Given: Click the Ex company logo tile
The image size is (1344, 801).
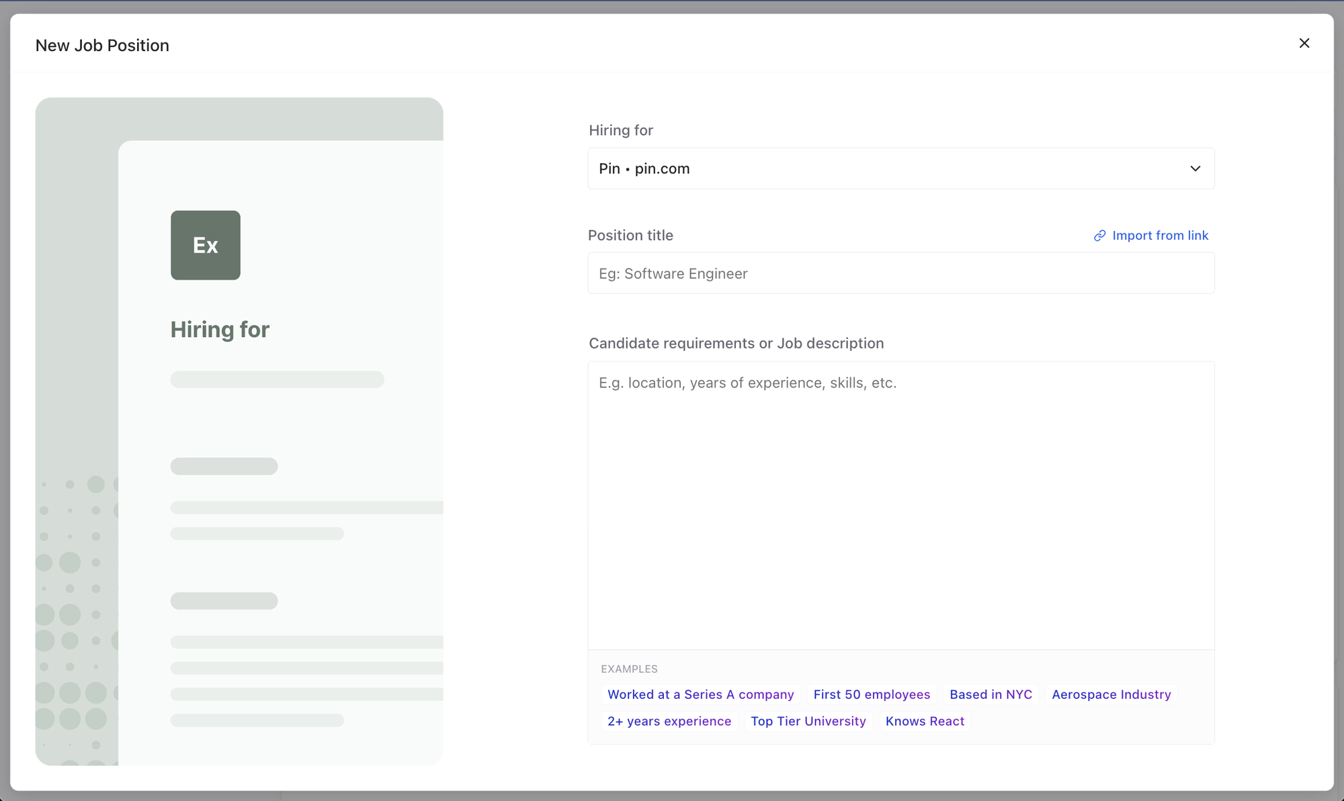Looking at the screenshot, I should 205,245.
